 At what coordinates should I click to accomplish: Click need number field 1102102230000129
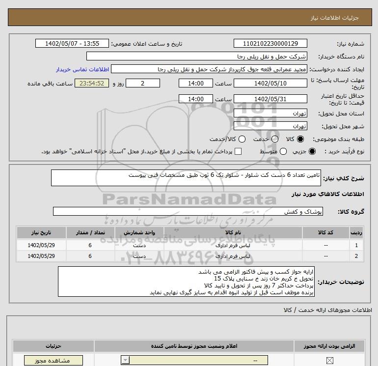(270, 43)
